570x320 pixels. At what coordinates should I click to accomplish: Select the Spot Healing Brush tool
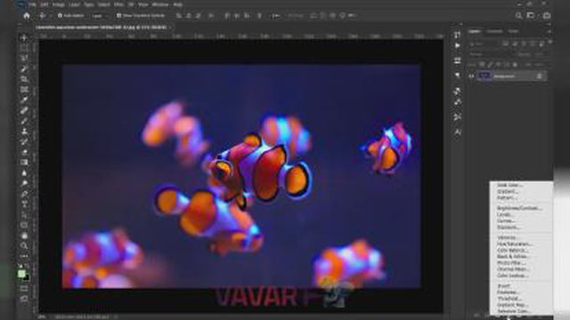click(x=24, y=110)
